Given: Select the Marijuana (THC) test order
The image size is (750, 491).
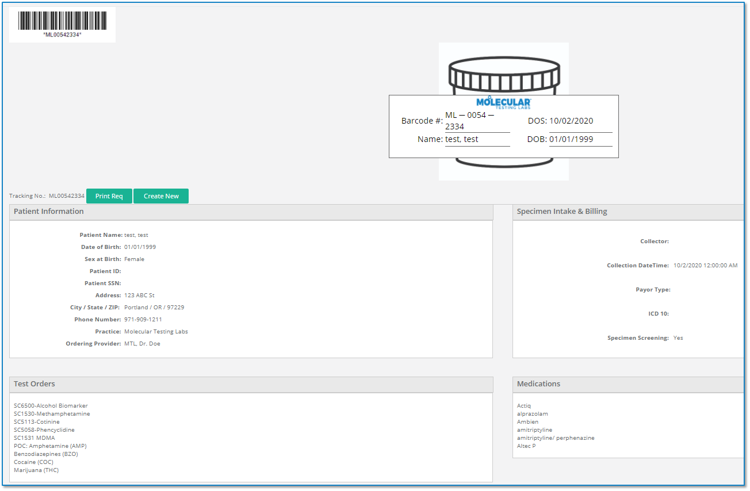Looking at the screenshot, I should (36, 470).
